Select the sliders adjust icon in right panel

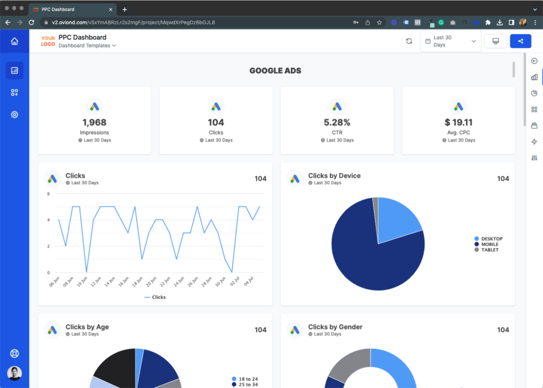coord(535,158)
